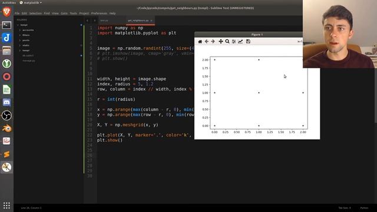This screenshot has width=377, height=212.
Task: Select the get_neighbours.py tab
Action: 138,21
